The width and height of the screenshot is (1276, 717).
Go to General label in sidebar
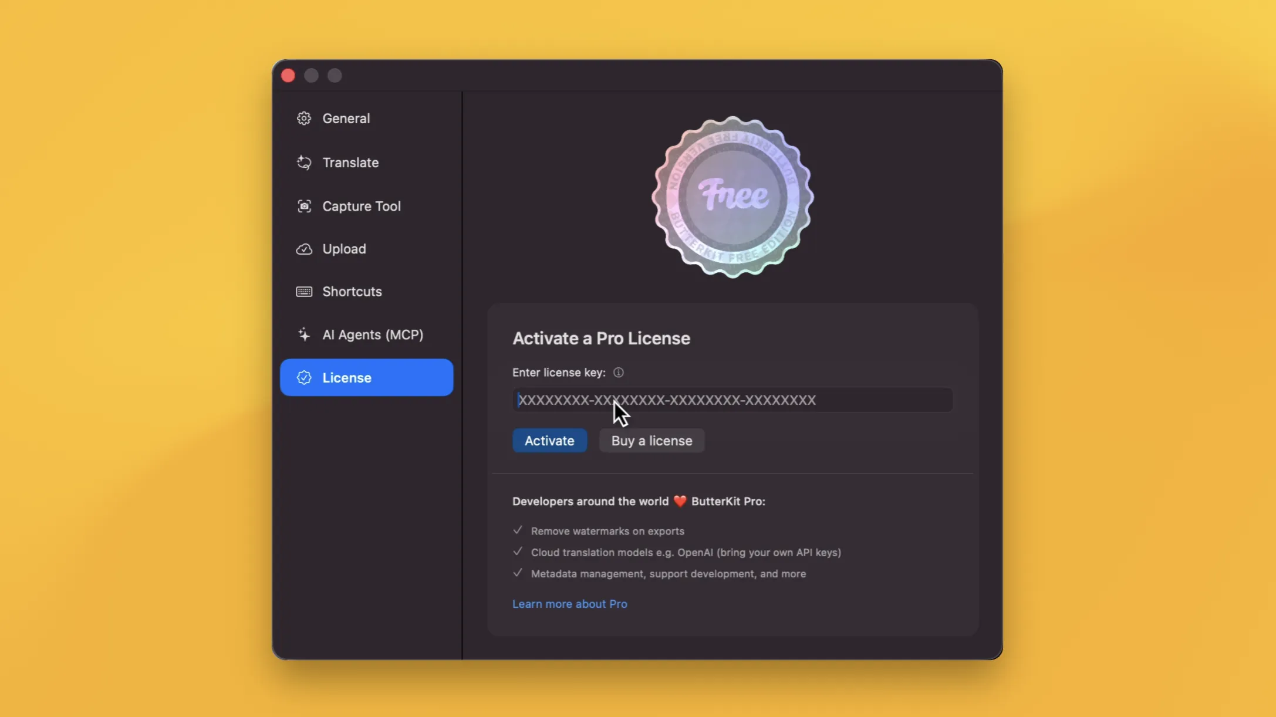[x=346, y=119]
